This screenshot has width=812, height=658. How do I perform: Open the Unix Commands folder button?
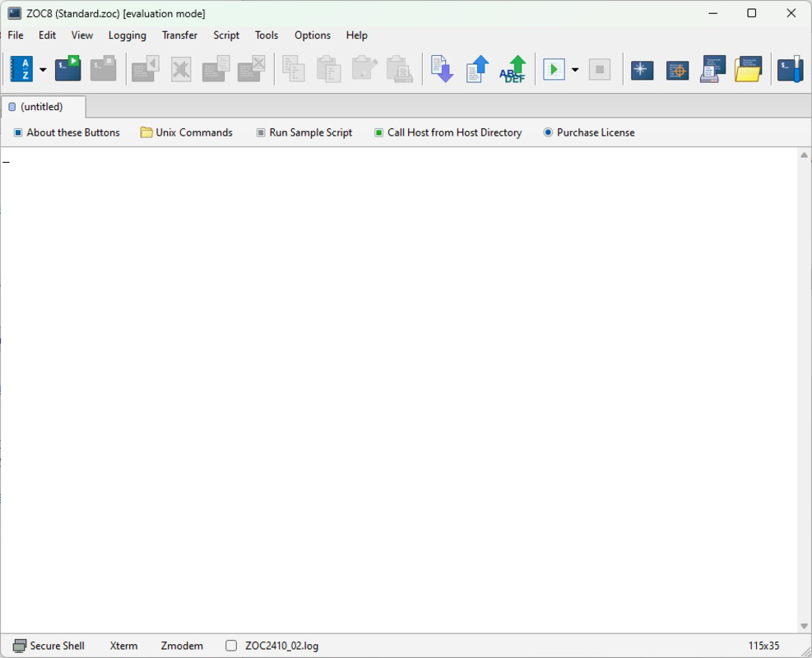coord(187,132)
